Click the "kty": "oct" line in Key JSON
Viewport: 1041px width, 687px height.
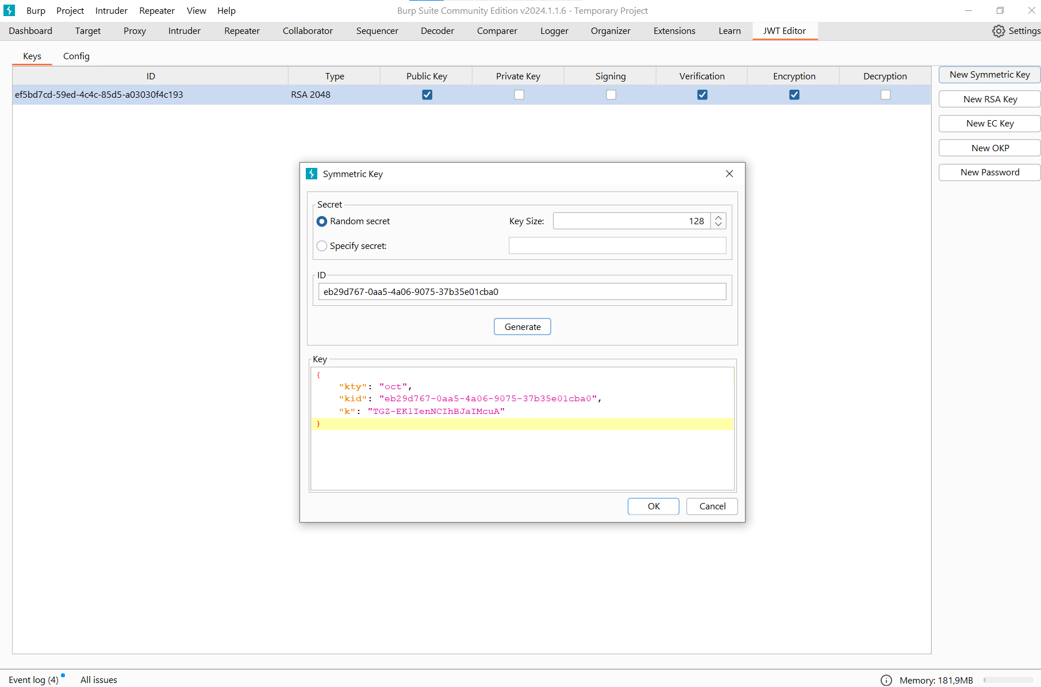pyautogui.click(x=375, y=387)
